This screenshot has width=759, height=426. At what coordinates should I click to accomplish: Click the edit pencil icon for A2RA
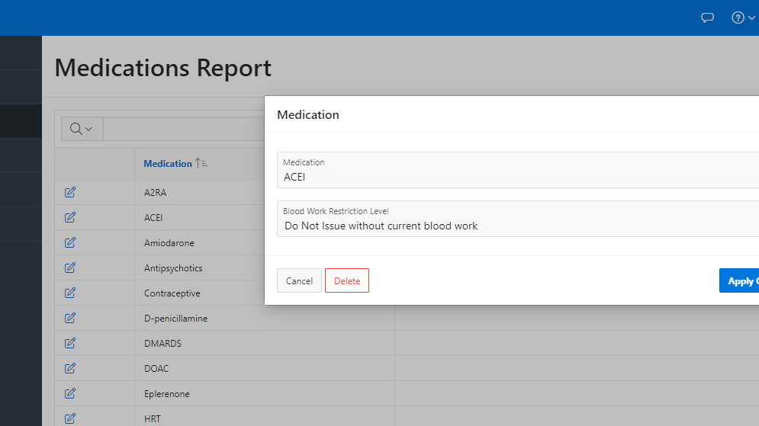70,193
